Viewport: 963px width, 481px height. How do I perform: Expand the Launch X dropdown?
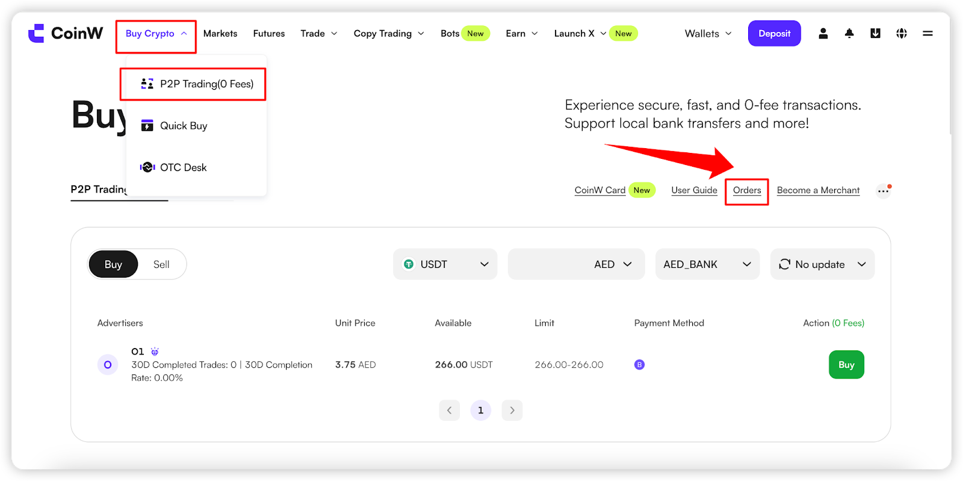580,34
